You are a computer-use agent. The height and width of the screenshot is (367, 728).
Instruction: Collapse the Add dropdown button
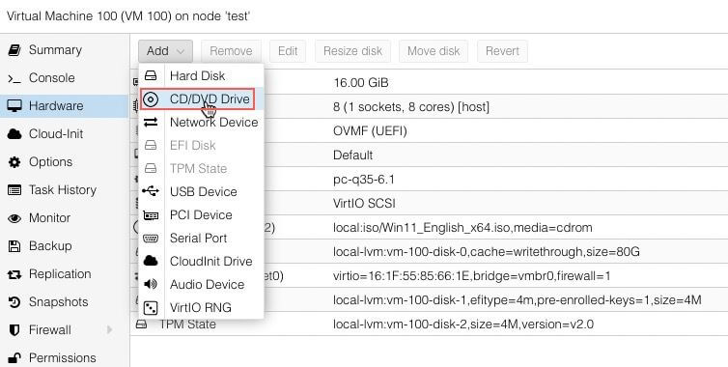tap(165, 51)
